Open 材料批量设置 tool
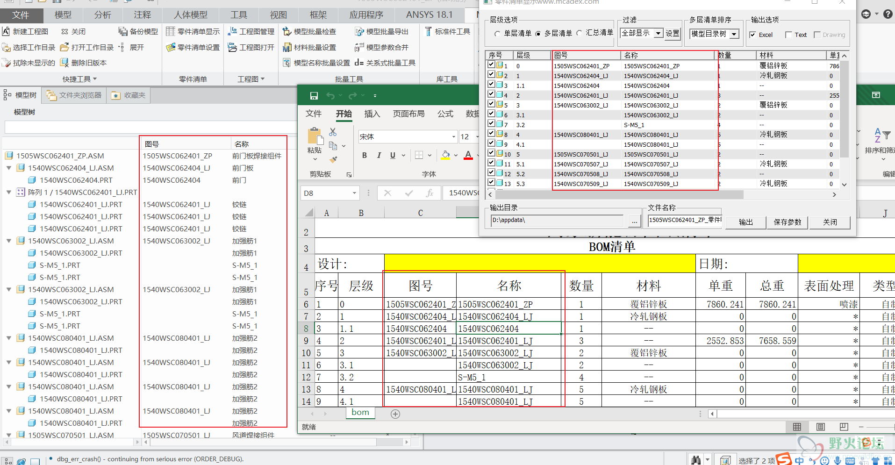895x465 pixels. click(x=309, y=47)
